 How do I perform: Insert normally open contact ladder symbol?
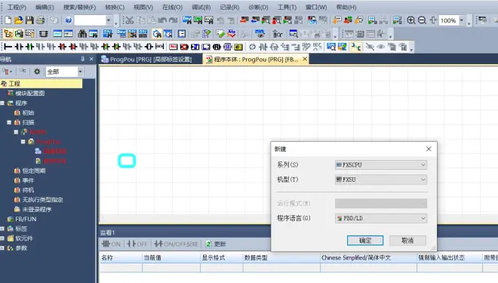click(x=19, y=47)
